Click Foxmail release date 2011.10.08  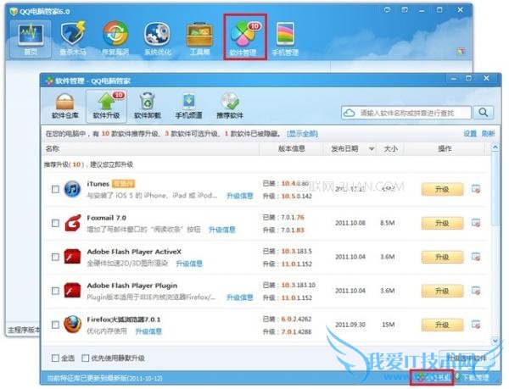[x=350, y=223]
